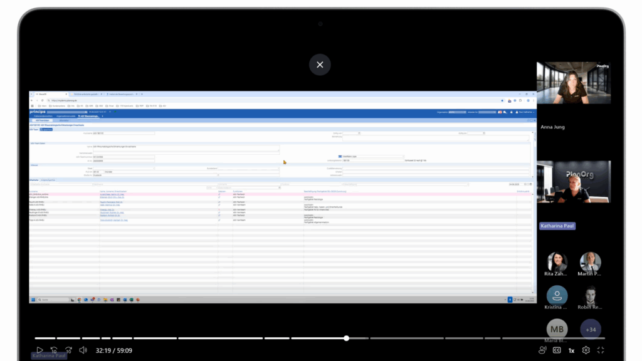
Task: Open the participants view icon in player
Action: click(542, 350)
